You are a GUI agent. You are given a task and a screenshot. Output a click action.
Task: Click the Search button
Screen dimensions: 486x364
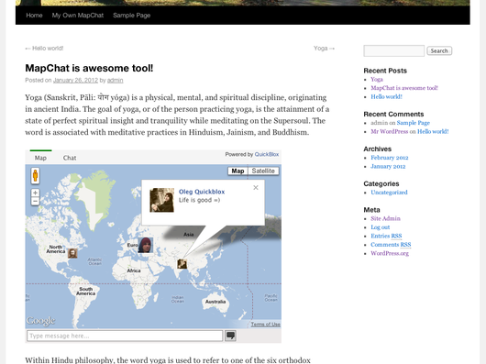[x=439, y=50]
